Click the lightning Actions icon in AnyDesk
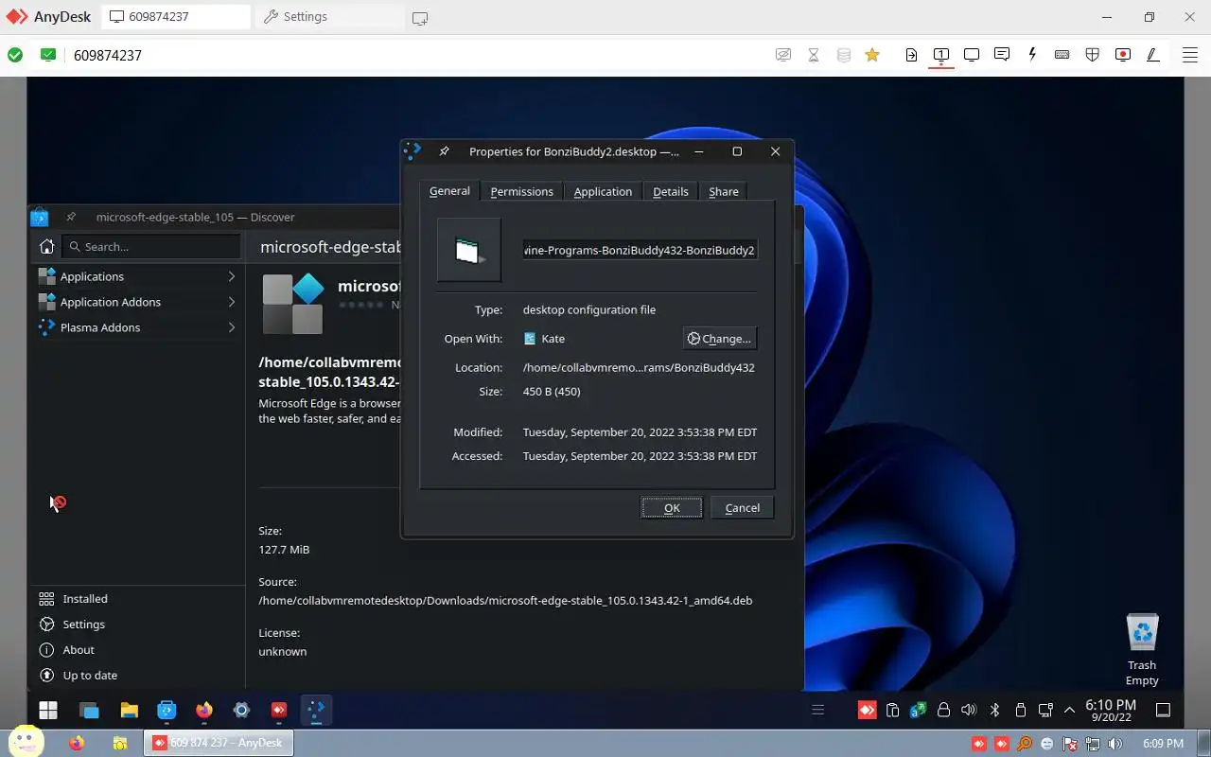 click(x=1032, y=55)
